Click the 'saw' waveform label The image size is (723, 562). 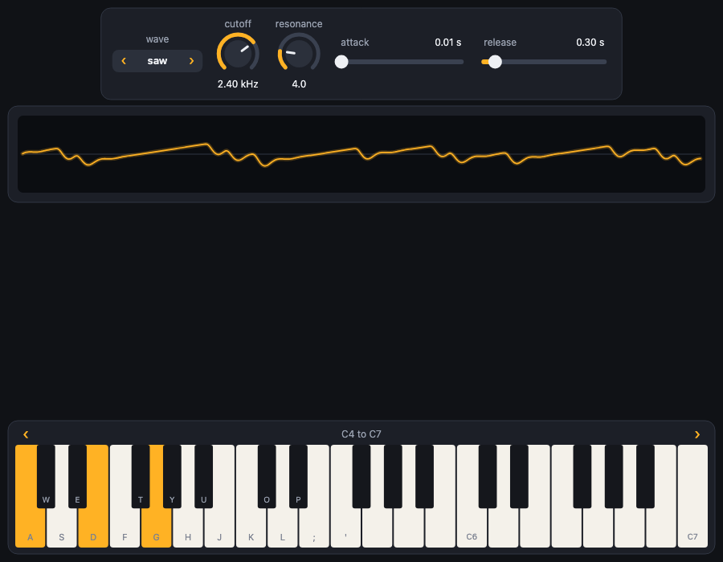pyautogui.click(x=157, y=61)
